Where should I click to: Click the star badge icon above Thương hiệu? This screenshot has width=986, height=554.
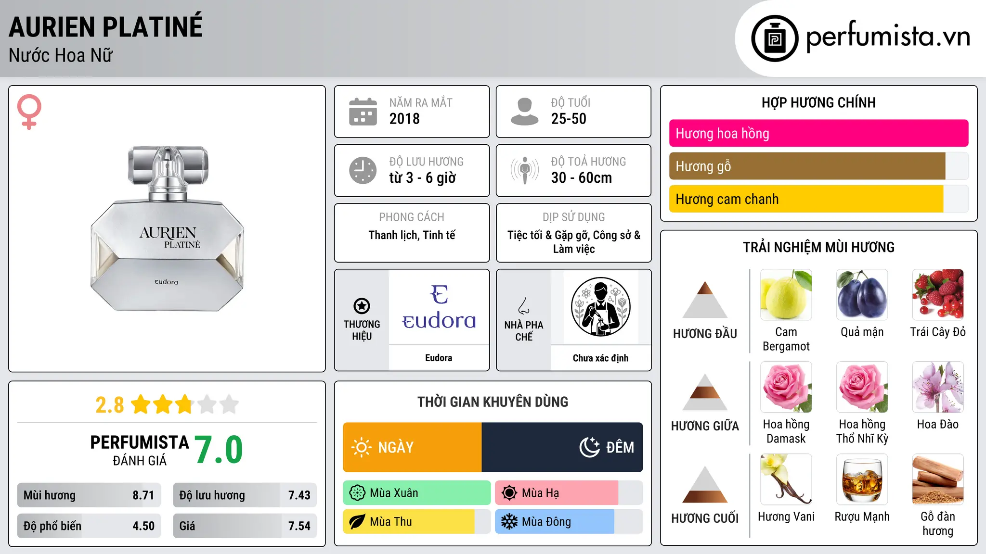(362, 306)
